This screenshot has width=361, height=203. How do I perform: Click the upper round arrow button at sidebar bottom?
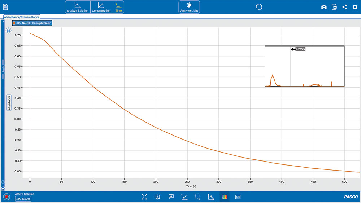(x=3, y=182)
